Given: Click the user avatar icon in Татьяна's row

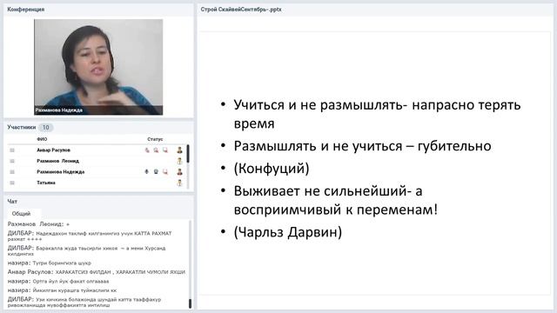Looking at the screenshot, I should [180, 183].
